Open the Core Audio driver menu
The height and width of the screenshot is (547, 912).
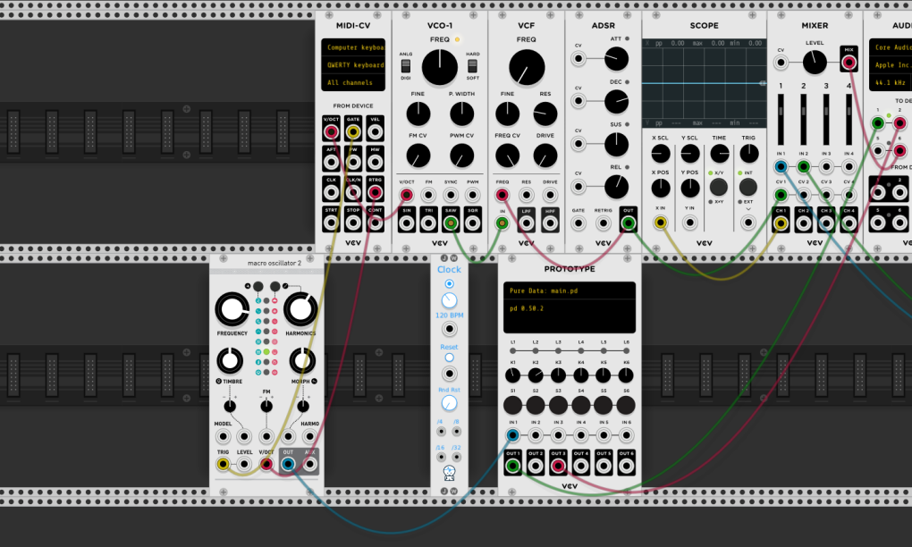click(x=891, y=47)
